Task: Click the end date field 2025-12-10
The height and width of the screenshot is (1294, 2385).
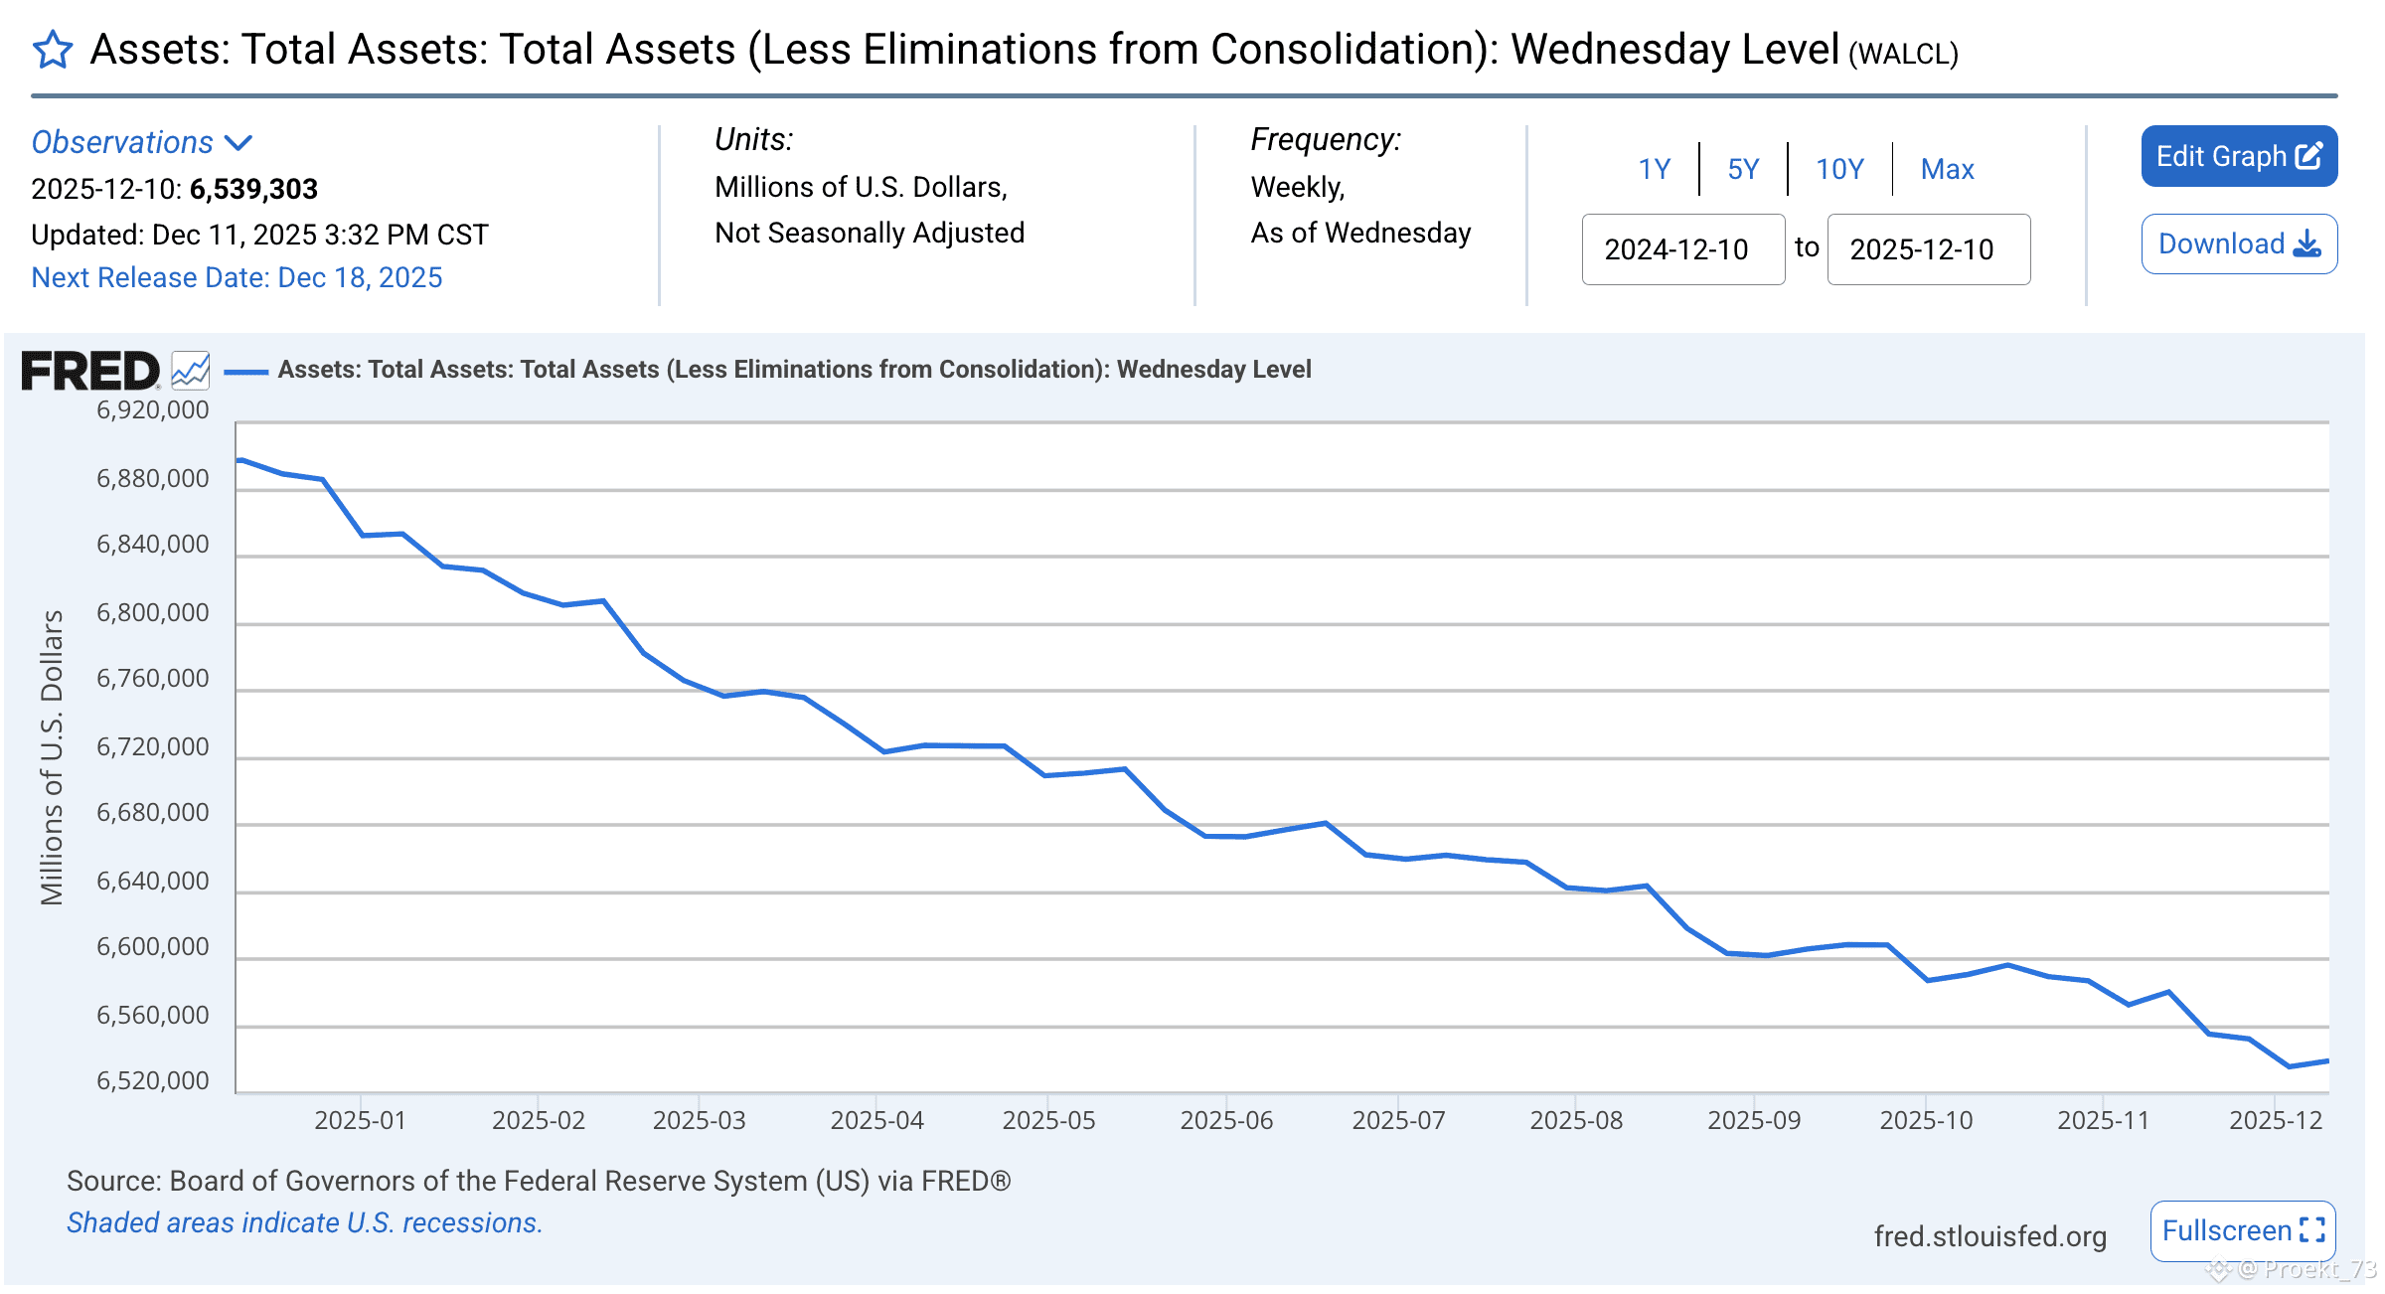Action: pyautogui.click(x=1928, y=249)
